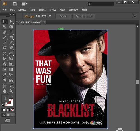The image size is (140, 131).
Task: Open Adobe Bridge via Br icon
Action: click(15, 4)
